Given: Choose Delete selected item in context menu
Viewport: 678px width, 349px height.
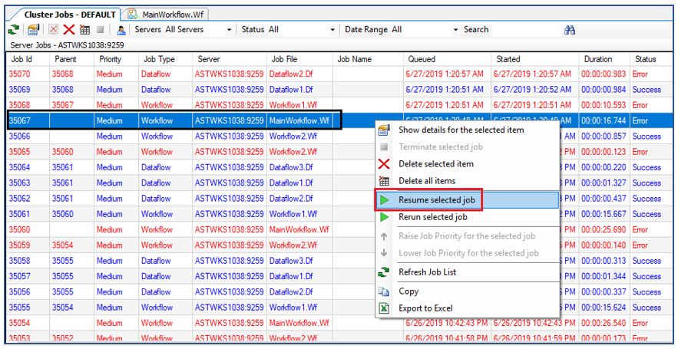Looking at the screenshot, I should click(435, 164).
